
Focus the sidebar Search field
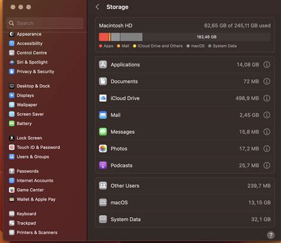click(45, 23)
